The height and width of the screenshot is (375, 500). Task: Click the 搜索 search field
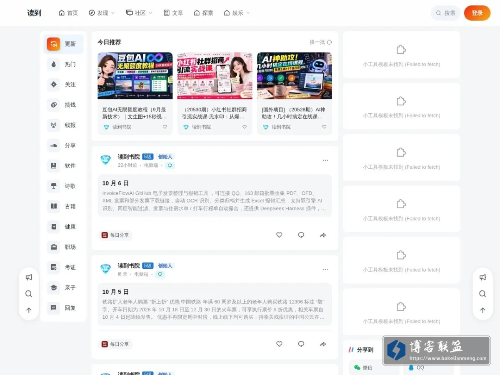tap(445, 13)
